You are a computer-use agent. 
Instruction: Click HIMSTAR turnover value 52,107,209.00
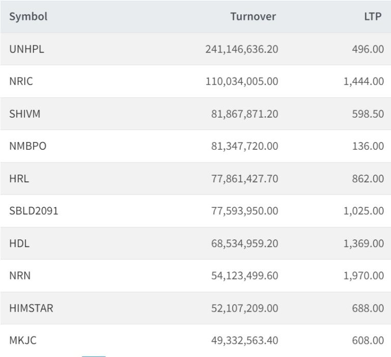(245, 308)
